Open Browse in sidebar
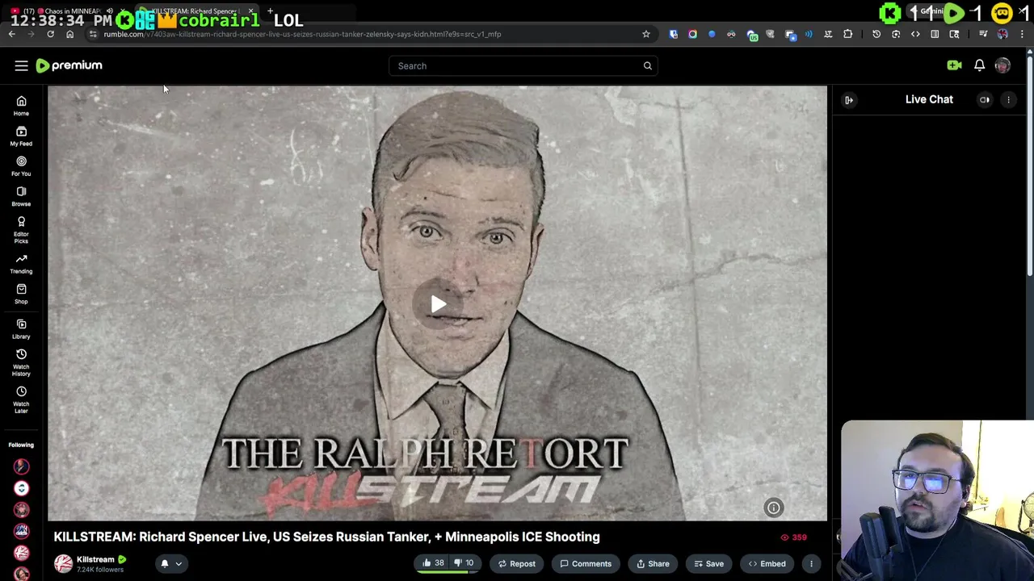The width and height of the screenshot is (1034, 581). click(21, 196)
